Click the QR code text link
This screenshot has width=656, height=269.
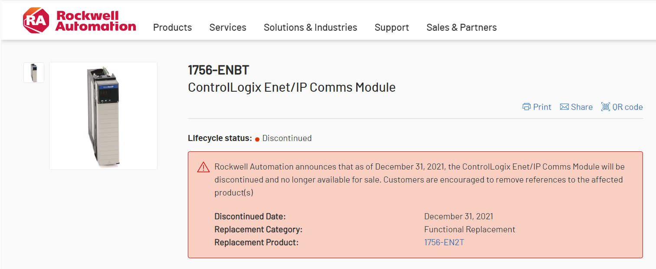click(627, 107)
